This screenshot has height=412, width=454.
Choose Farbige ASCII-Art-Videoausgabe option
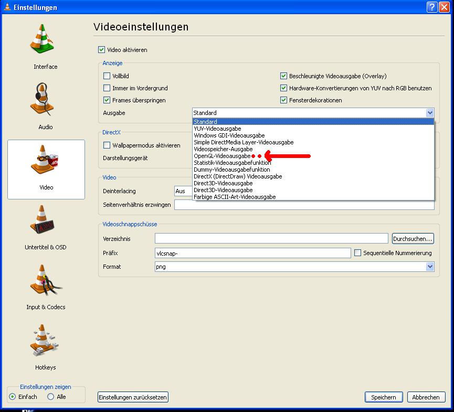click(313, 197)
